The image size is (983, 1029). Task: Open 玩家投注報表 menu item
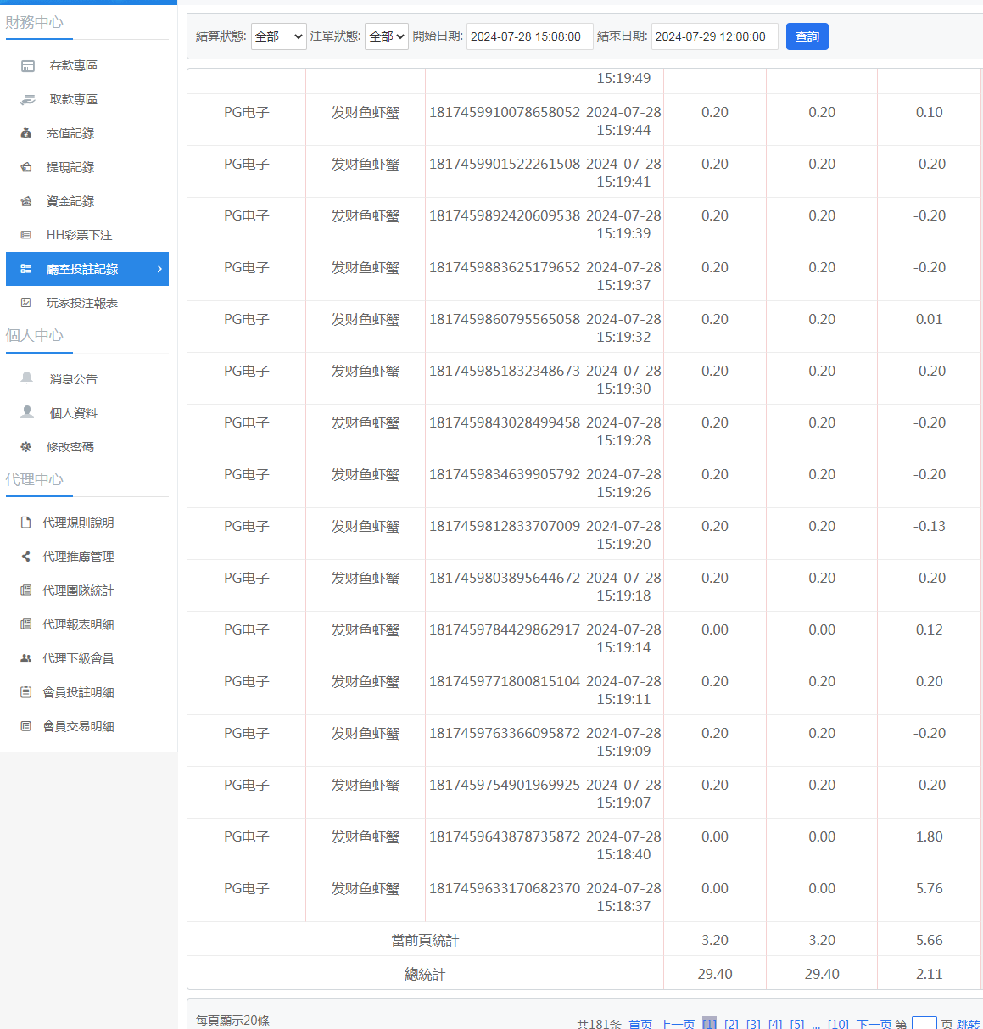coord(81,303)
